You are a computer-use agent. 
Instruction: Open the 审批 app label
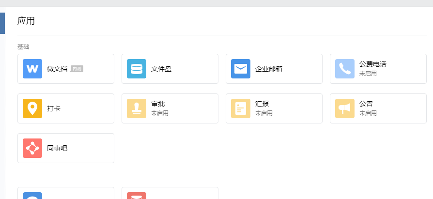(x=158, y=104)
